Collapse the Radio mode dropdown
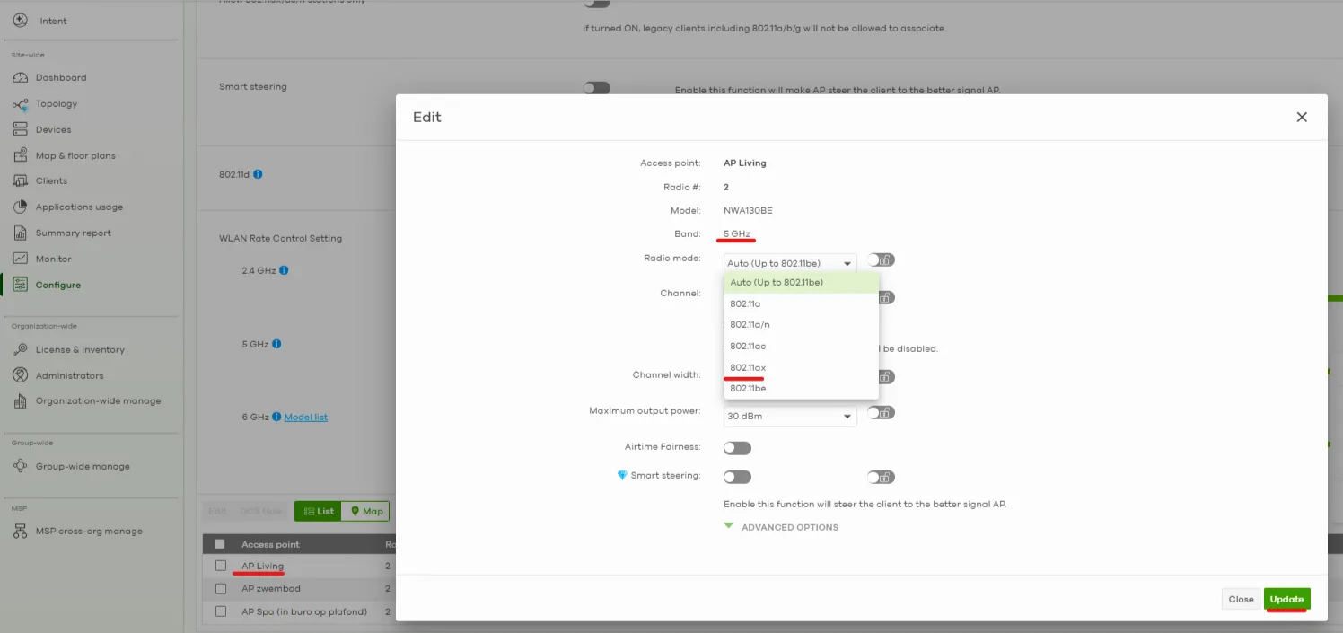 (790, 263)
